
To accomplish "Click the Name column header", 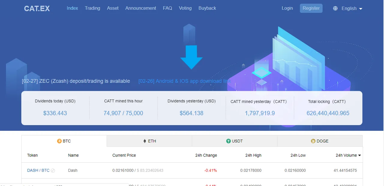I will point(73,155).
